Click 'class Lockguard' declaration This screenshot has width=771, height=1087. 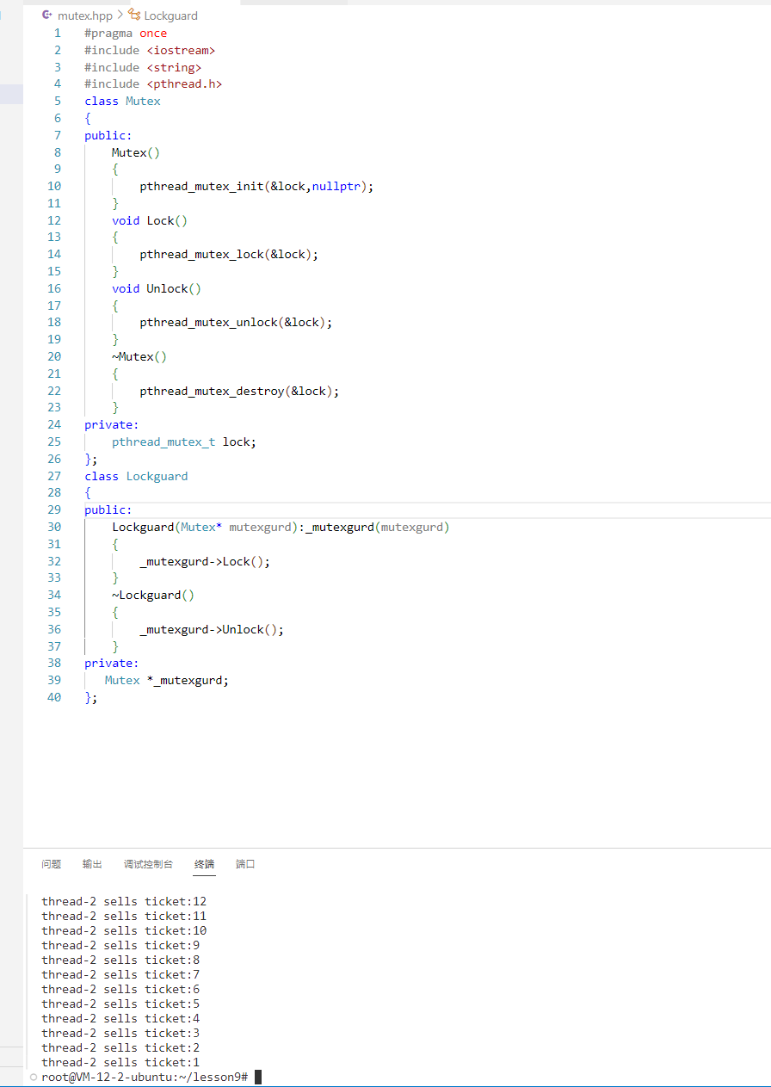click(x=136, y=476)
